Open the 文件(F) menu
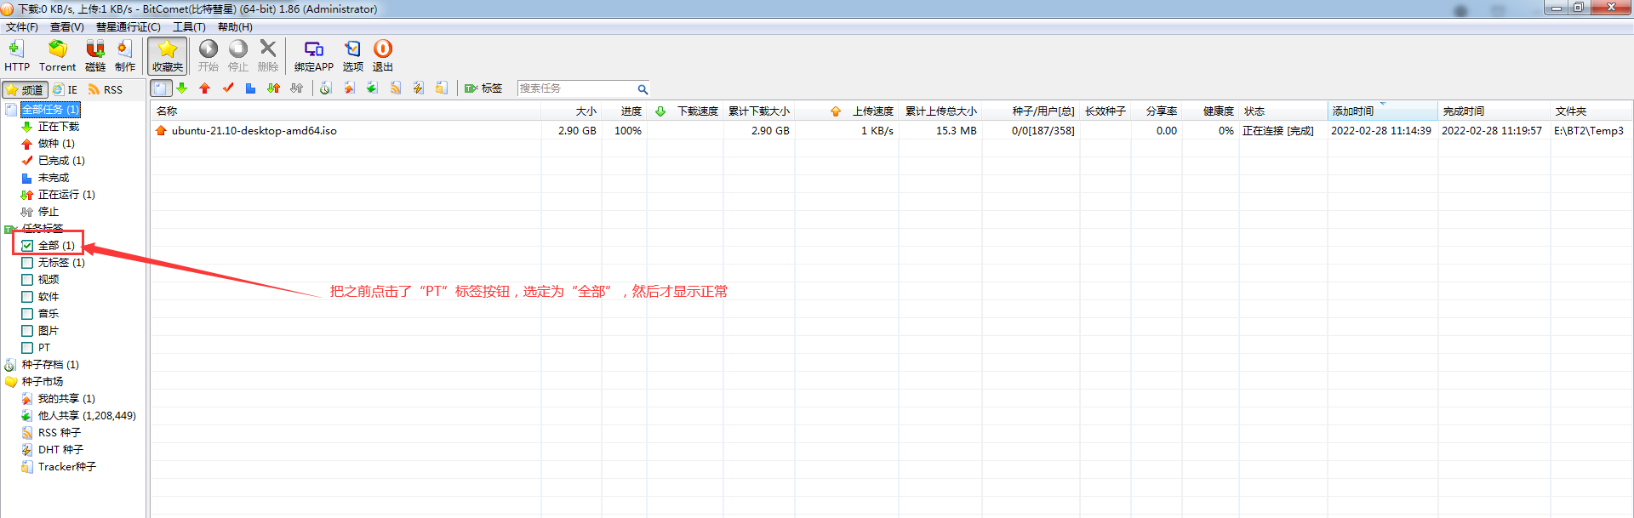Image resolution: width=1634 pixels, height=518 pixels. tap(22, 27)
